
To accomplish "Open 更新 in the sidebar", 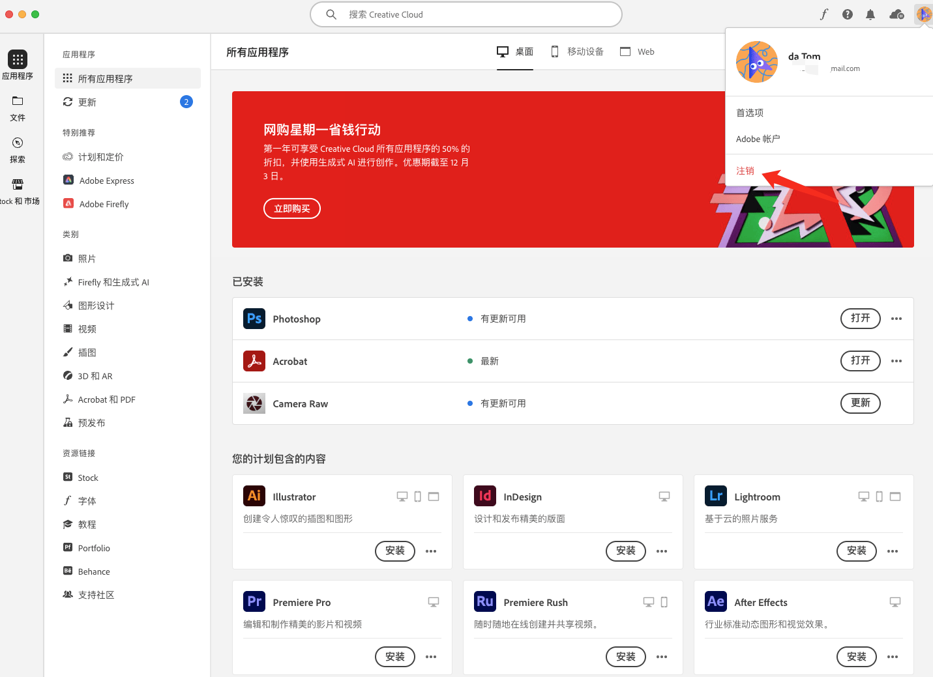I will click(x=128, y=102).
